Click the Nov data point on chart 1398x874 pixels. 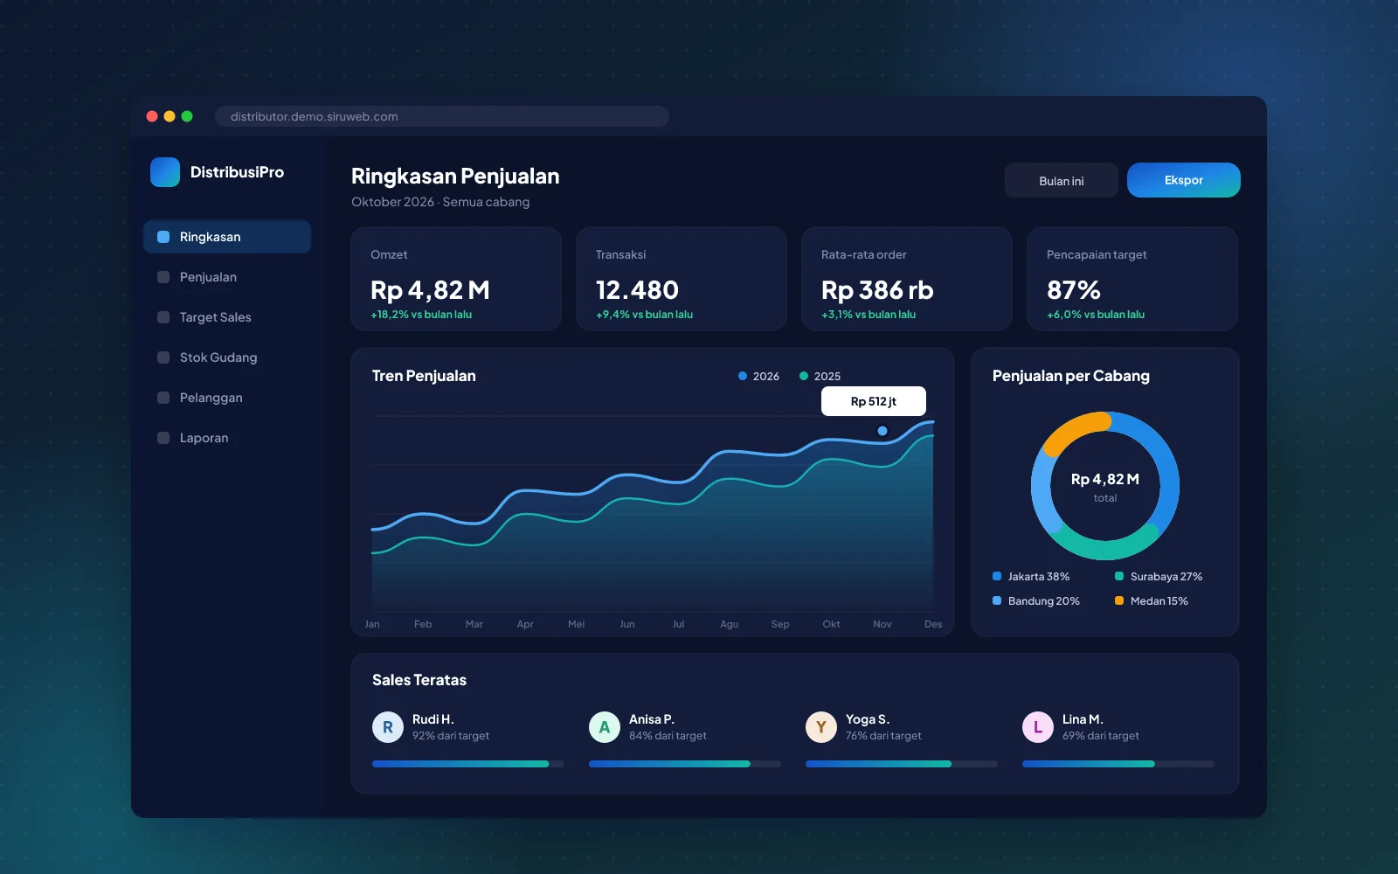[882, 431]
